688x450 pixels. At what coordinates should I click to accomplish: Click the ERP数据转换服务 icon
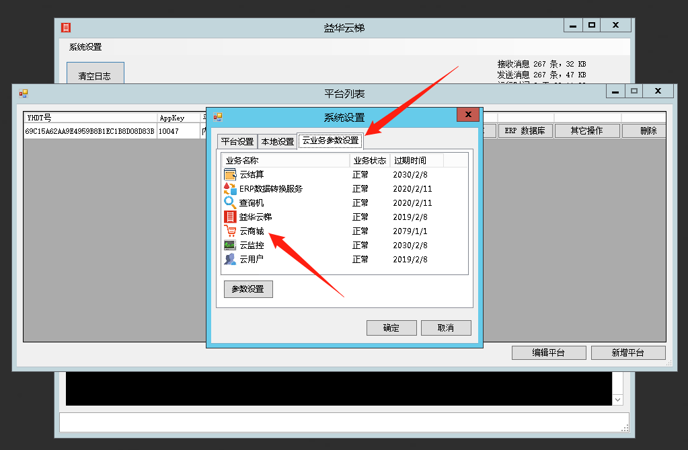coord(230,188)
